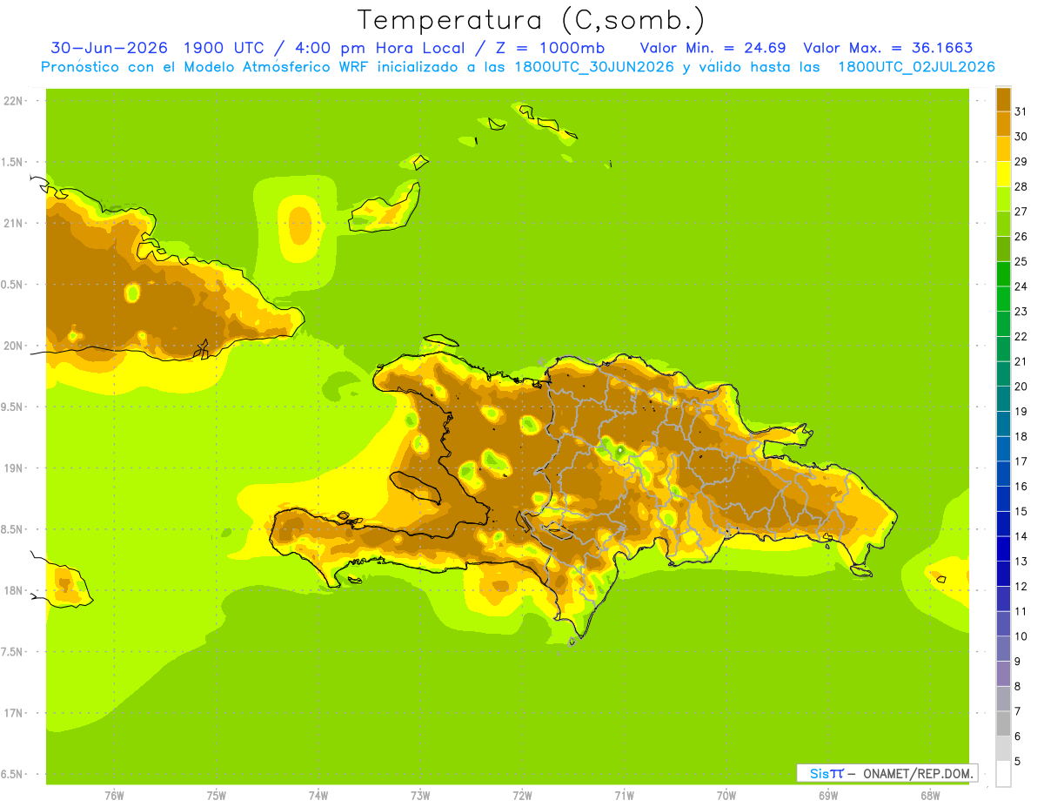Click the 'SisTT' logo text
Image resolution: width=1044 pixels, height=807 pixels.
coord(826,773)
